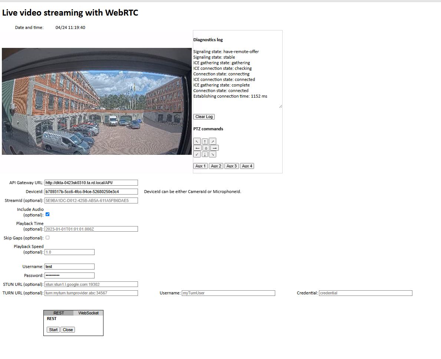Select the TURN Credential field
Viewport: 441px width, 359px height.
(366, 293)
